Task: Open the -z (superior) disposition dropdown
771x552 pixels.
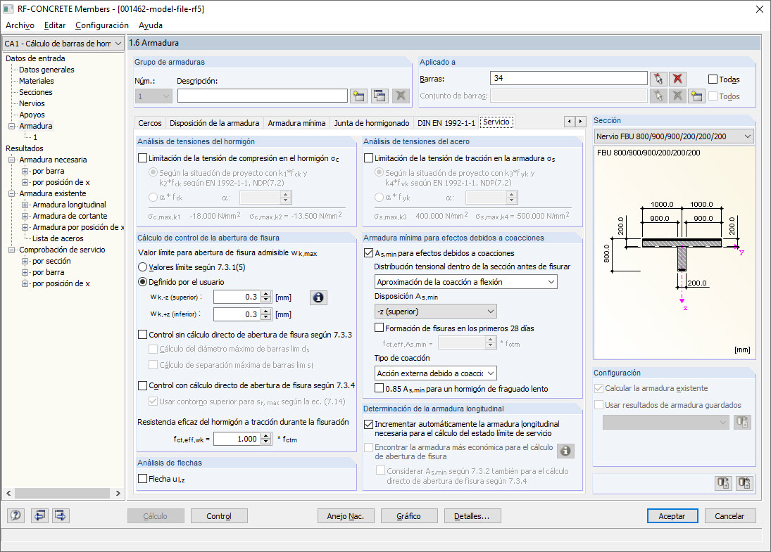Action: point(436,312)
